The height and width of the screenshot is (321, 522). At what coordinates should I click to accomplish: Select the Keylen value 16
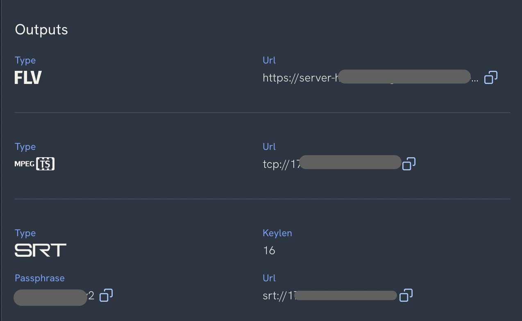click(x=269, y=251)
